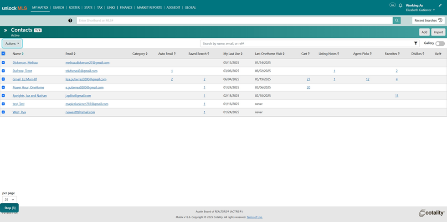Open the GLOBAL menu
Screen dimensions: 447x222
coord(190,8)
